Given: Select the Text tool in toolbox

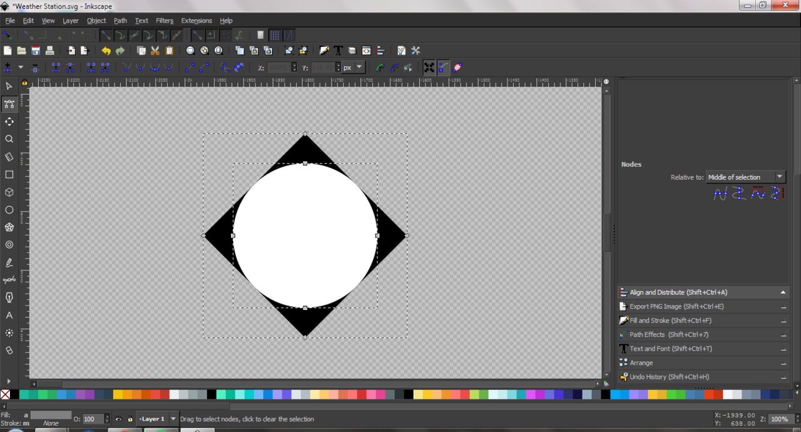Looking at the screenshot, I should point(9,316).
